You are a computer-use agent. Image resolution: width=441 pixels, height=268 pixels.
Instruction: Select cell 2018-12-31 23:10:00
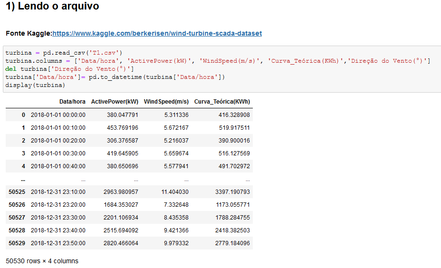pyautogui.click(x=58, y=192)
